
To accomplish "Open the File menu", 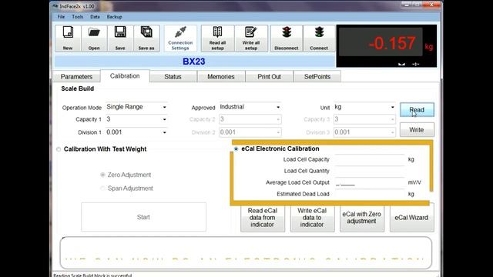I will click(x=61, y=17).
